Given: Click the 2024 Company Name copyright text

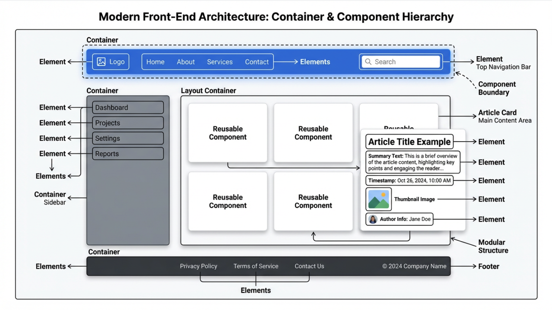Looking at the screenshot, I should tap(414, 266).
